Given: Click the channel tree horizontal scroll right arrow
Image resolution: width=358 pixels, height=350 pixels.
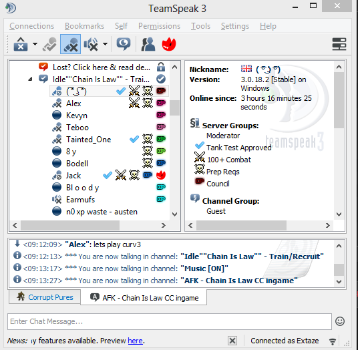Looking at the screenshot, I should [x=164, y=226].
